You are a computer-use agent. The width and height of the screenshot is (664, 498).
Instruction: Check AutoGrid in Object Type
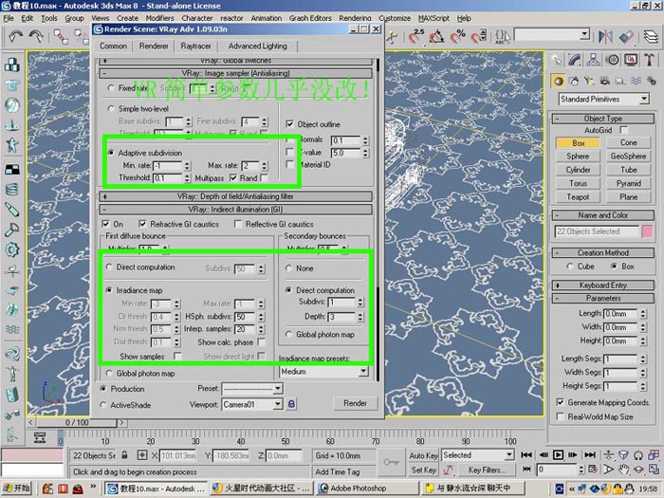pos(623,130)
